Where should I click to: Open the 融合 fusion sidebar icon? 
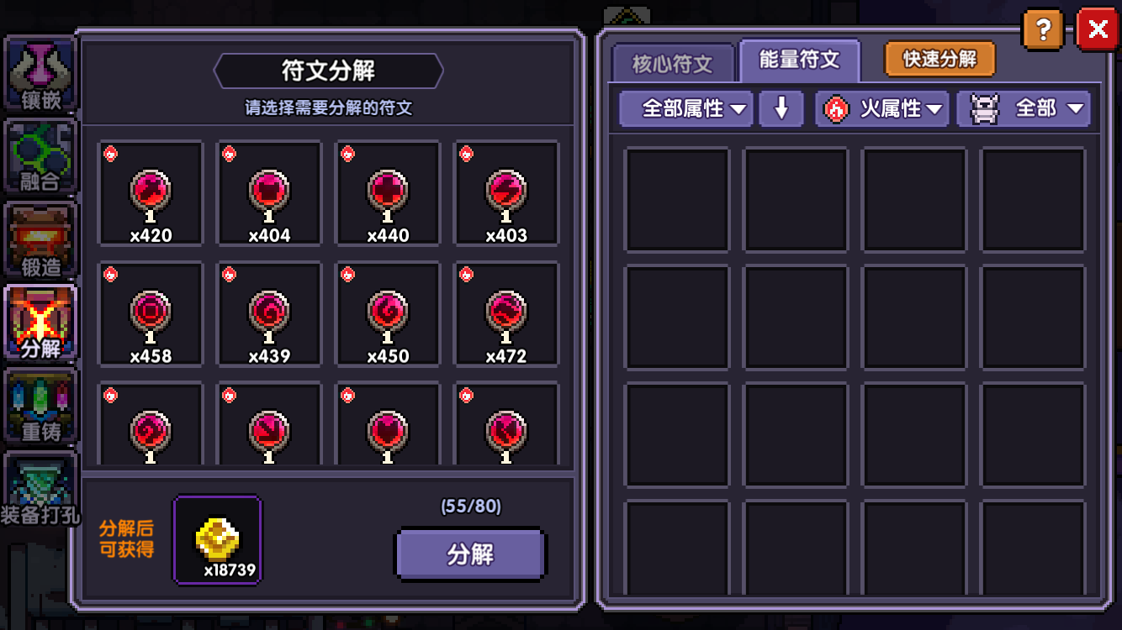click(x=40, y=157)
